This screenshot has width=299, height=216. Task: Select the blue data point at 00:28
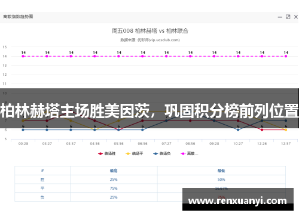[x=23, y=130]
